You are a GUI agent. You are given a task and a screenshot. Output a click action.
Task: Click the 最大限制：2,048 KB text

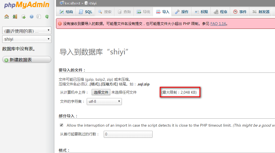[179, 92]
